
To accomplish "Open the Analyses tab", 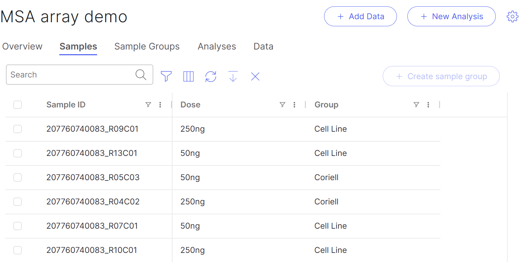I will [x=217, y=46].
